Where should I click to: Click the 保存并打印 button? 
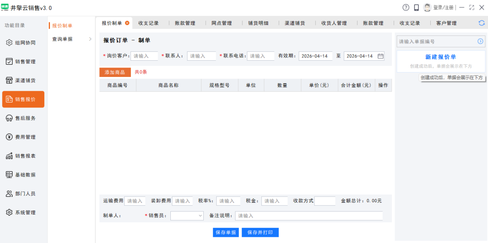click(260, 232)
